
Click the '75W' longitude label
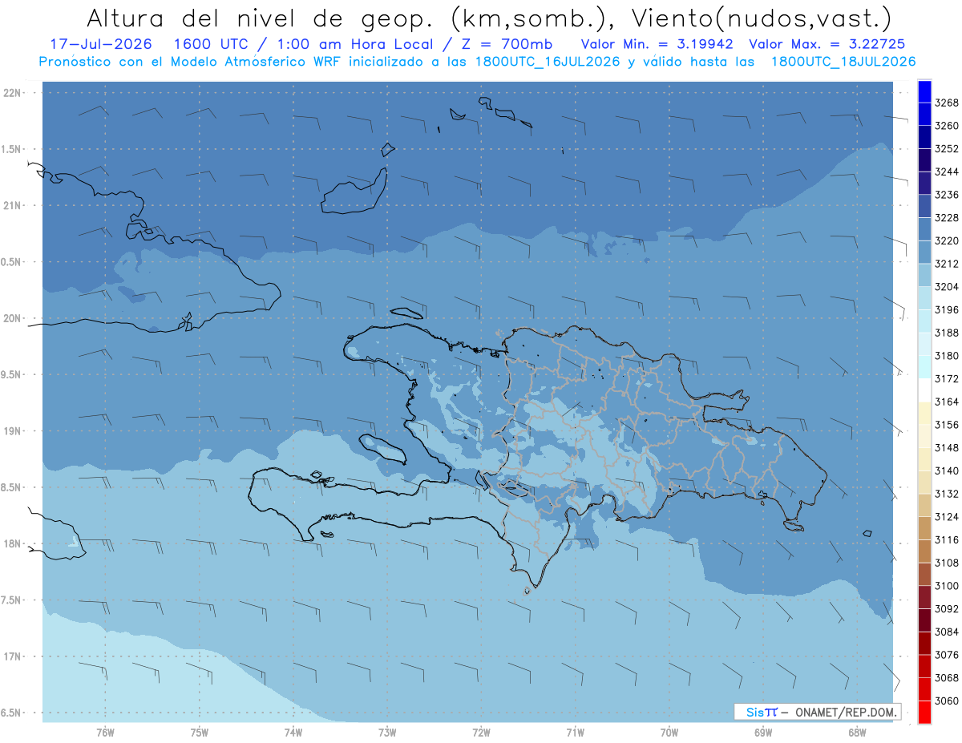200,732
